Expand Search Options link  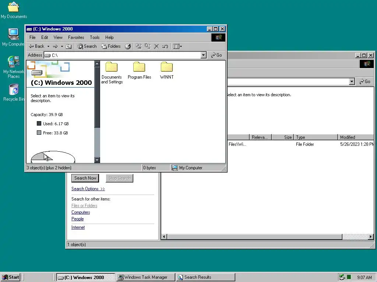tap(88, 189)
